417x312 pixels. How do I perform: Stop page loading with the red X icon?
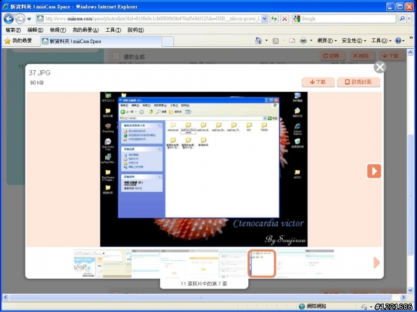click(285, 19)
